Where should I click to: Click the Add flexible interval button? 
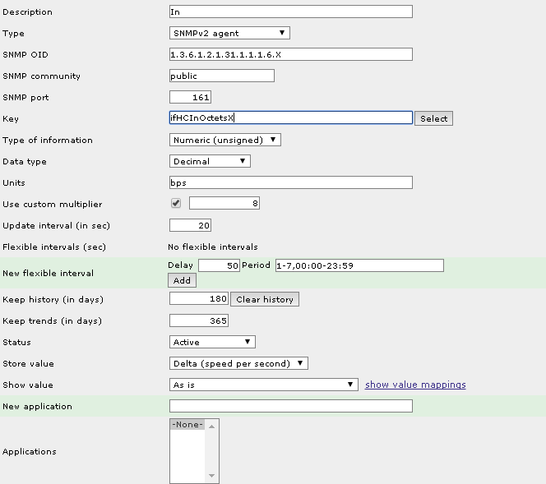(182, 280)
